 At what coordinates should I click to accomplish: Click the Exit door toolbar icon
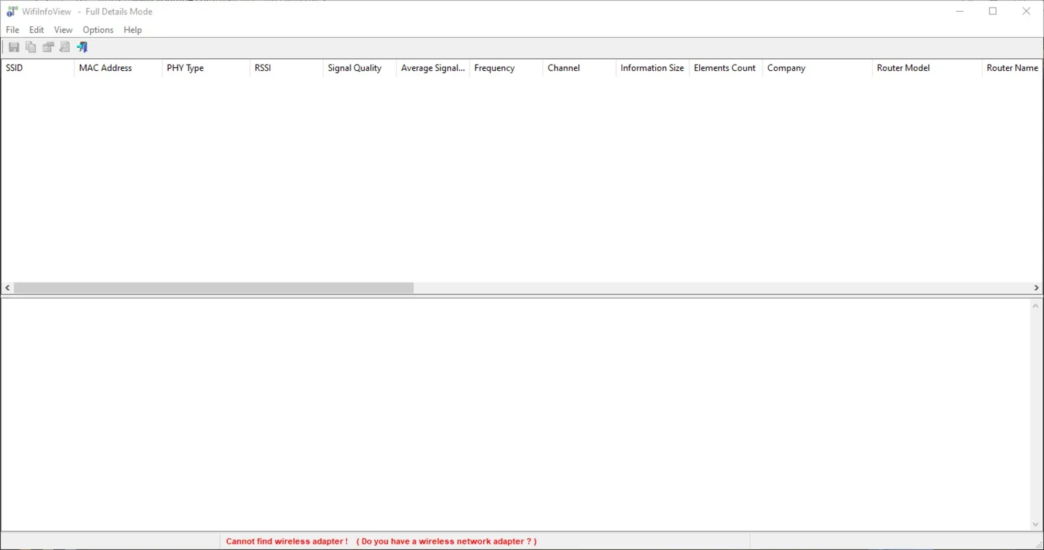pos(83,47)
